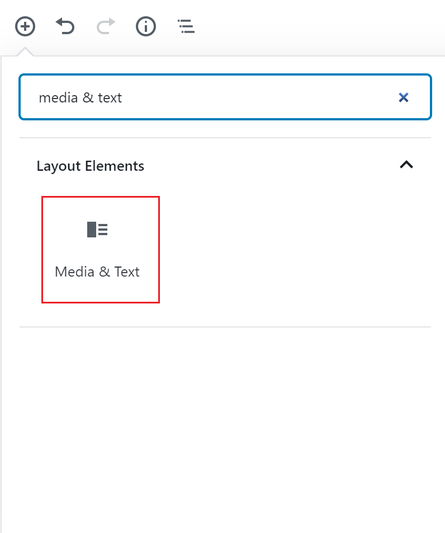Viewport: 445px width, 533px height.
Task: Click the Redo arrow icon
Action: tap(106, 26)
